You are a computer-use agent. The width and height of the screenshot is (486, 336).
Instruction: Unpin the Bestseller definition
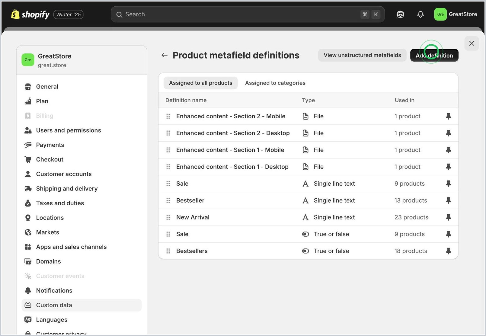pyautogui.click(x=449, y=200)
